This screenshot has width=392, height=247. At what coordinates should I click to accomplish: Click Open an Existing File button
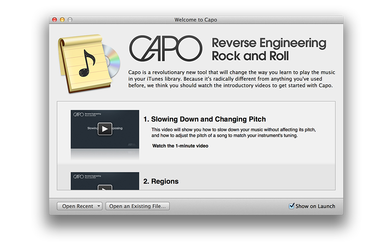point(138,206)
